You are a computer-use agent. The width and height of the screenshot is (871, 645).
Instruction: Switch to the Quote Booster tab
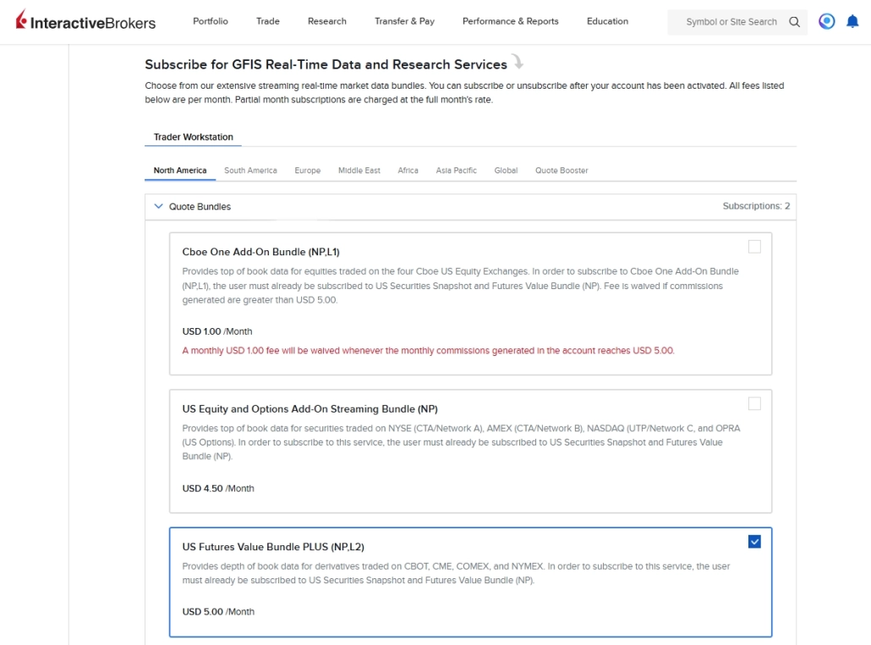pos(561,170)
